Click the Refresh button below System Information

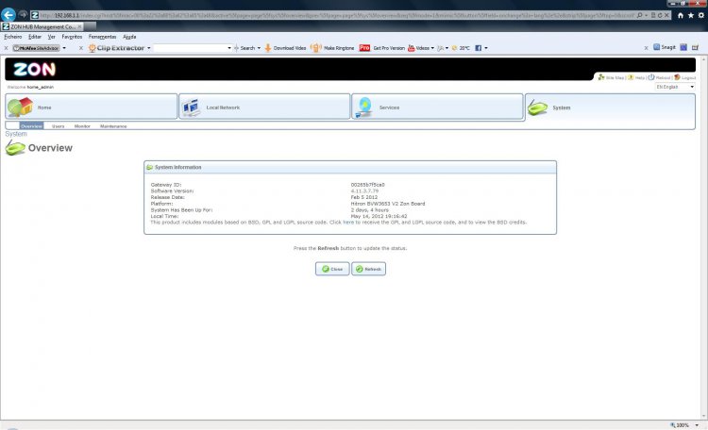point(368,269)
